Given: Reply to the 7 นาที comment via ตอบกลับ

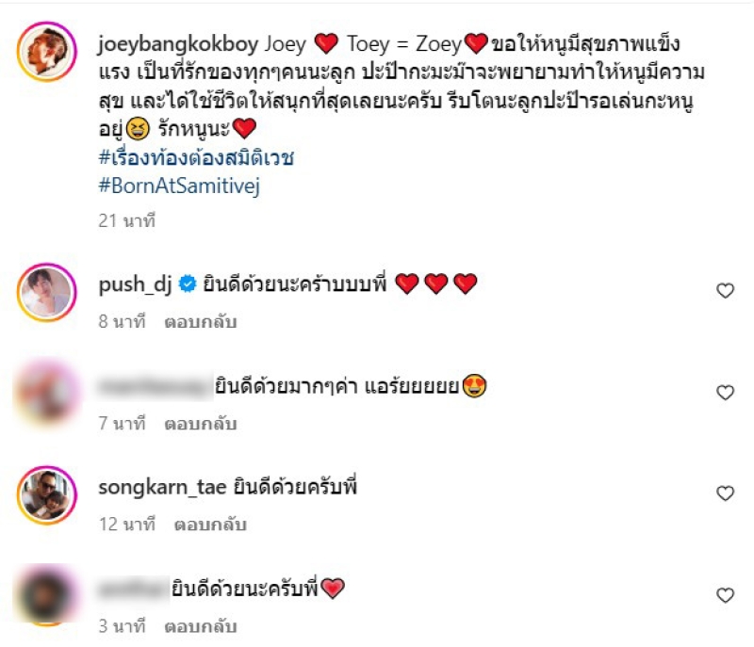Looking at the screenshot, I should 201,424.
